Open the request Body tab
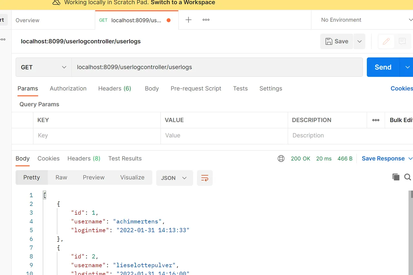 (x=152, y=88)
